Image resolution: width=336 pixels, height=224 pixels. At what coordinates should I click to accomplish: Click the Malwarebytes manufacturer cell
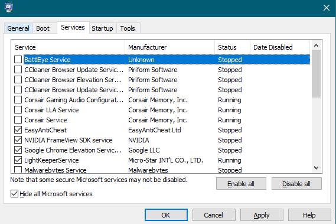(x=148, y=170)
